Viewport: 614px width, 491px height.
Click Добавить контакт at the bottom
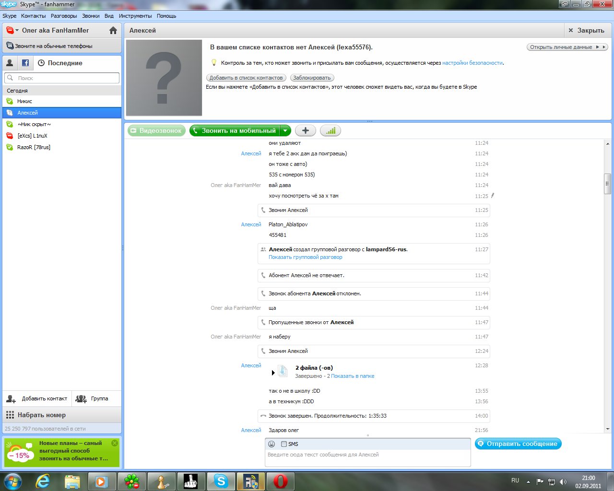(37, 398)
